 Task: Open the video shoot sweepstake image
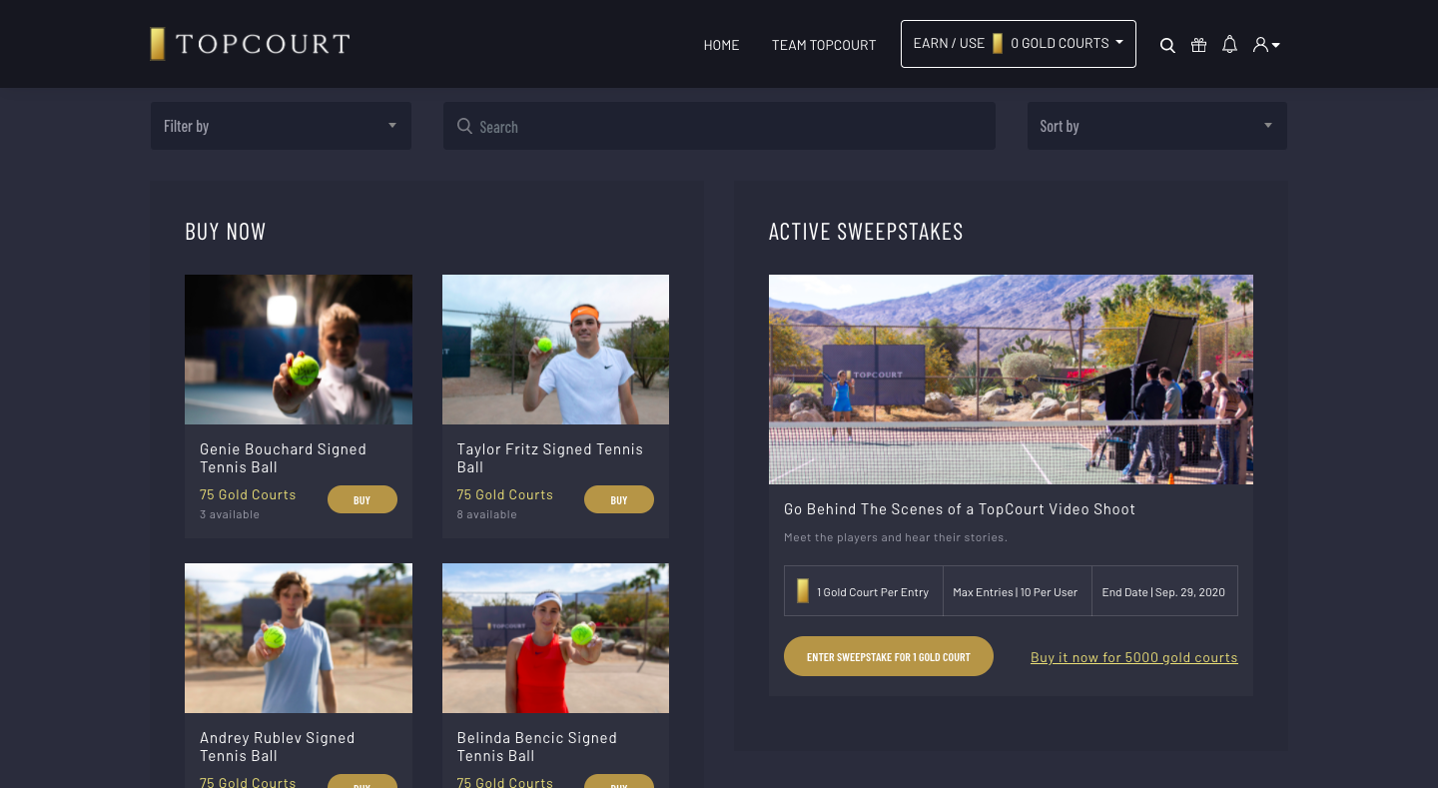1011,380
